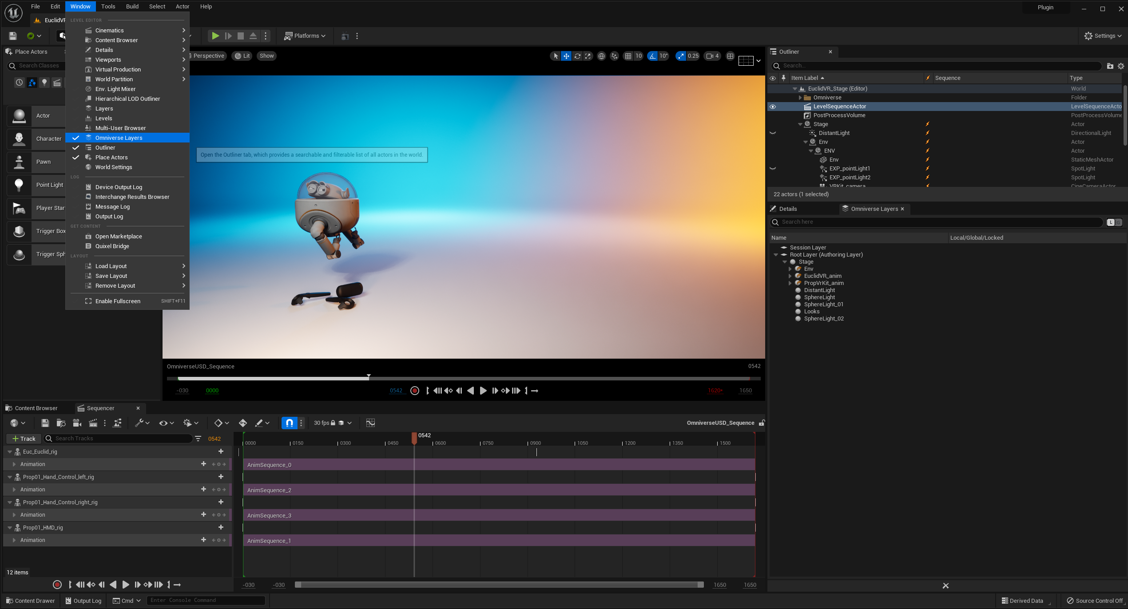
Task: Click the Outliner add folder icon
Action: click(x=1110, y=66)
